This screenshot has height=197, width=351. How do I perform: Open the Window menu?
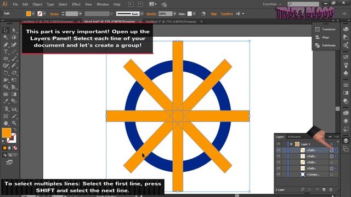click(x=103, y=4)
